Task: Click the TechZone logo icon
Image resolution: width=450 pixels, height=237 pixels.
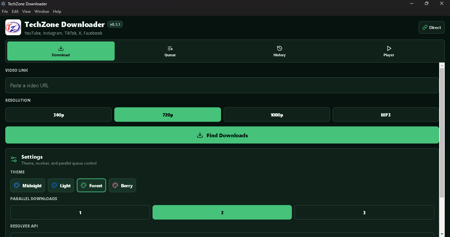Action: coord(13,27)
